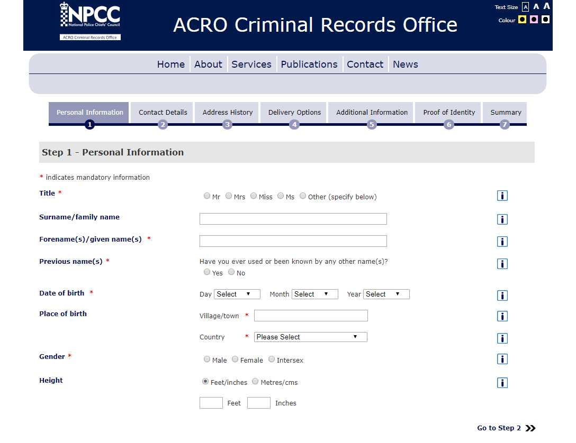Switch height units to Metres/cms
Image resolution: width=576 pixels, height=443 pixels.
point(255,381)
